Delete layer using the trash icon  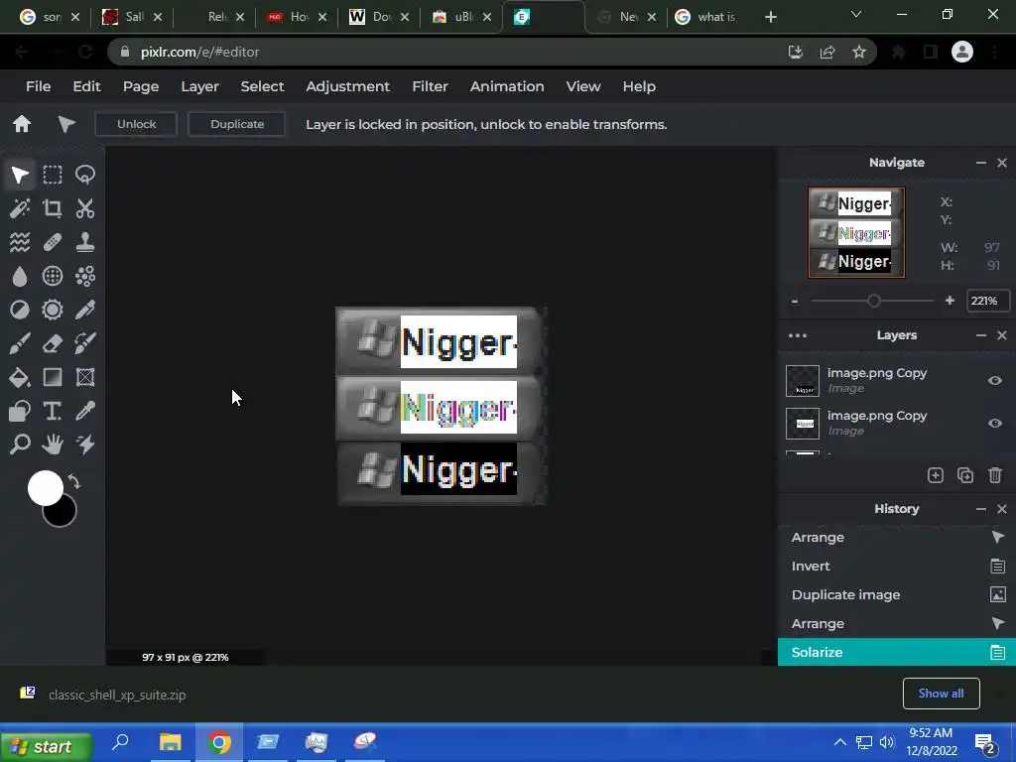tap(995, 475)
